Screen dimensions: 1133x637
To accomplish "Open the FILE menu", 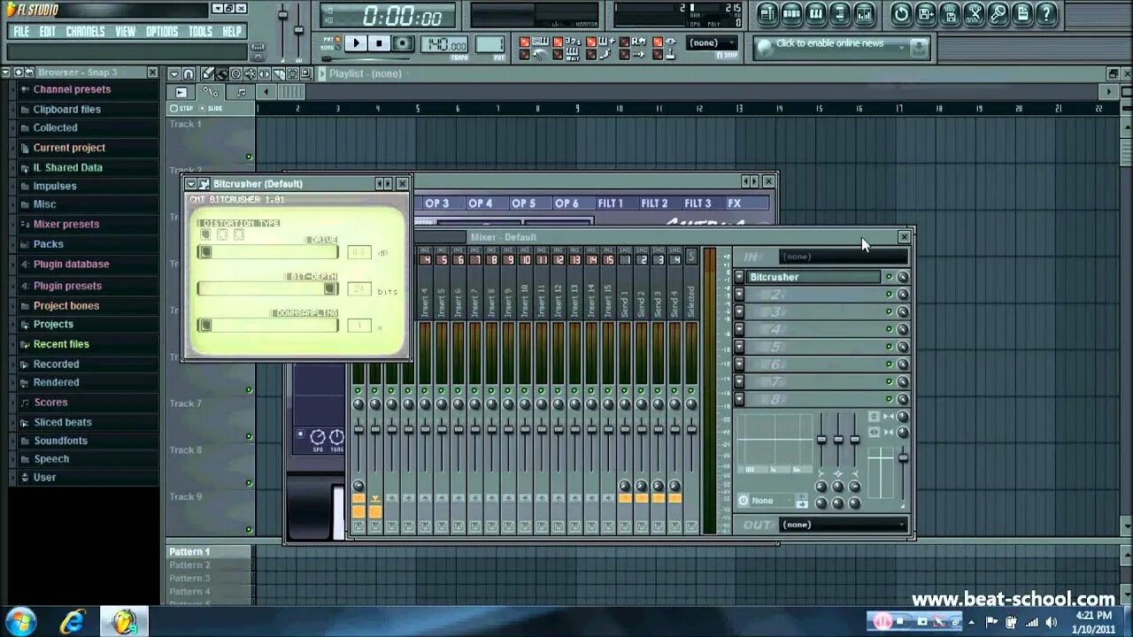I will (x=21, y=31).
